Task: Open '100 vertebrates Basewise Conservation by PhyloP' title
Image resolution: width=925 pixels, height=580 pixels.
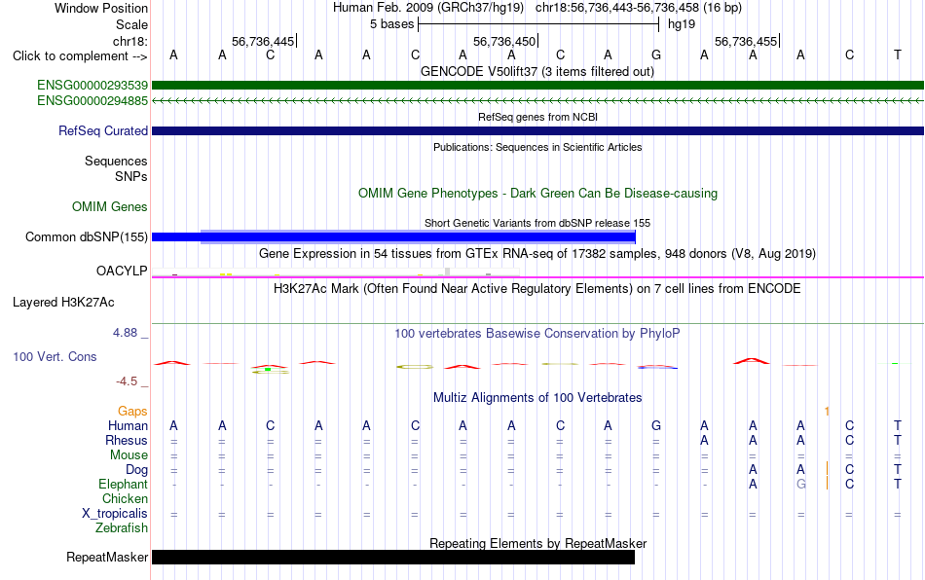Action: (x=537, y=334)
